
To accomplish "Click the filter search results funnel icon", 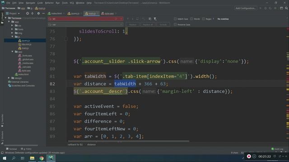I will click(x=155, y=19).
